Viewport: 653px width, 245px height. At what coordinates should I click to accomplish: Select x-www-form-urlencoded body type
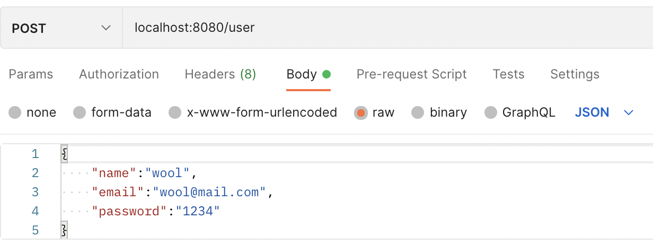click(175, 112)
